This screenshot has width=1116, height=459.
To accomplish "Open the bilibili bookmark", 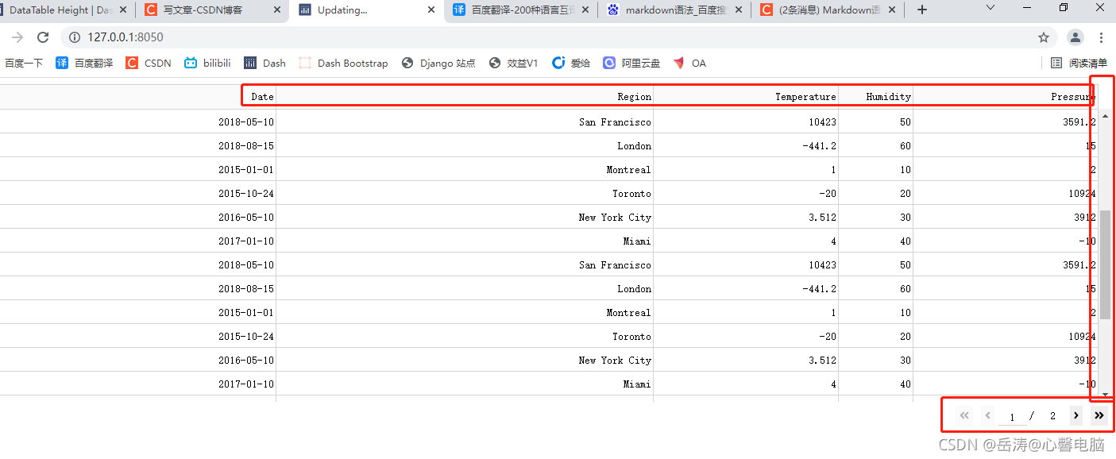I will tap(207, 63).
